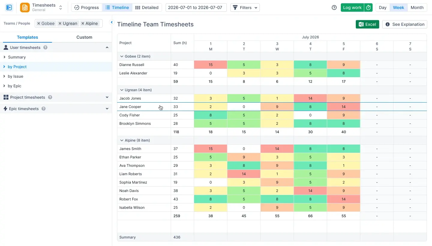
Task: Select the Week period
Action: click(x=398, y=7)
